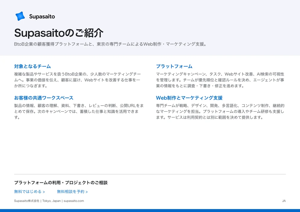Image resolution: width=300 pixels, height=212 pixels.
Task: Click the paragraph starting 複雑な製品やサービス
Action: coord(78,80)
